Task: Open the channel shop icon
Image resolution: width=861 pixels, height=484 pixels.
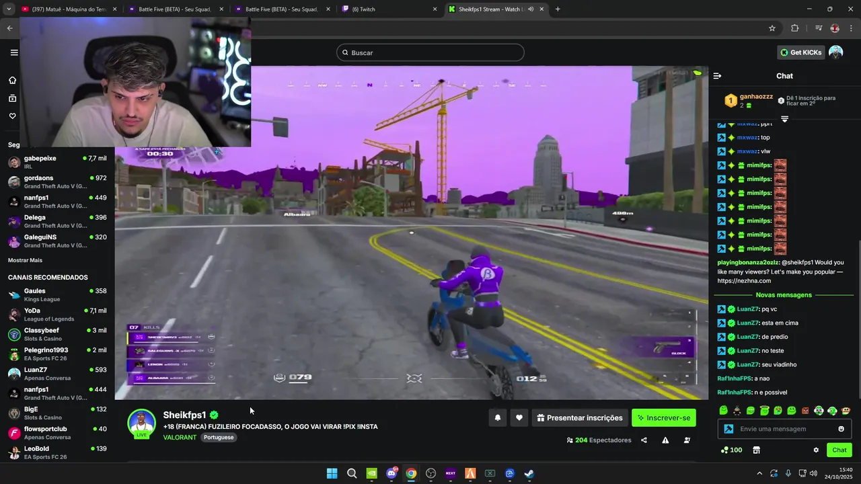Action: coord(756,450)
